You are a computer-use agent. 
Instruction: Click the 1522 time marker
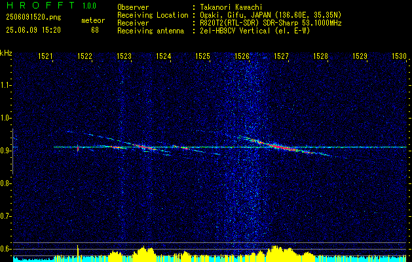click(x=84, y=56)
